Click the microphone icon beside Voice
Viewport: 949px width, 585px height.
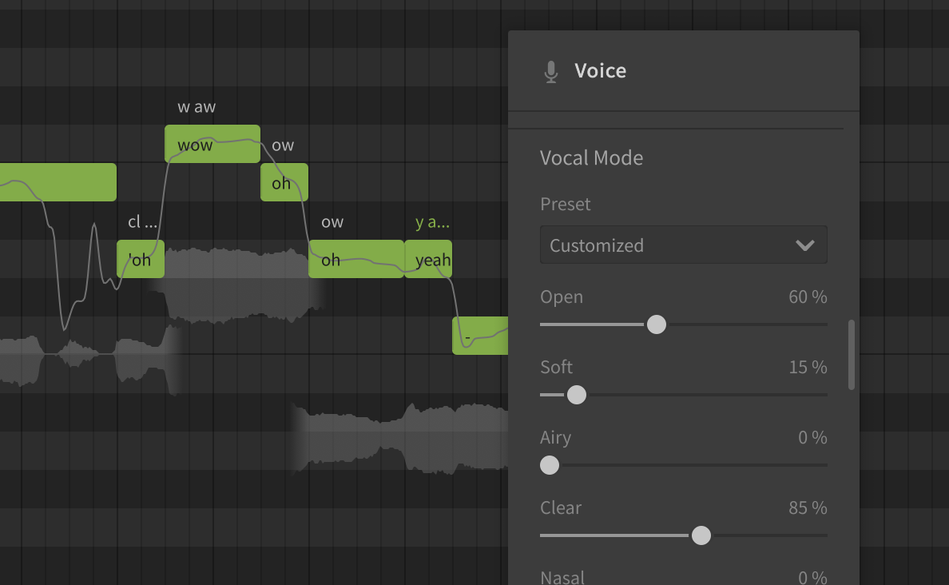click(x=550, y=71)
